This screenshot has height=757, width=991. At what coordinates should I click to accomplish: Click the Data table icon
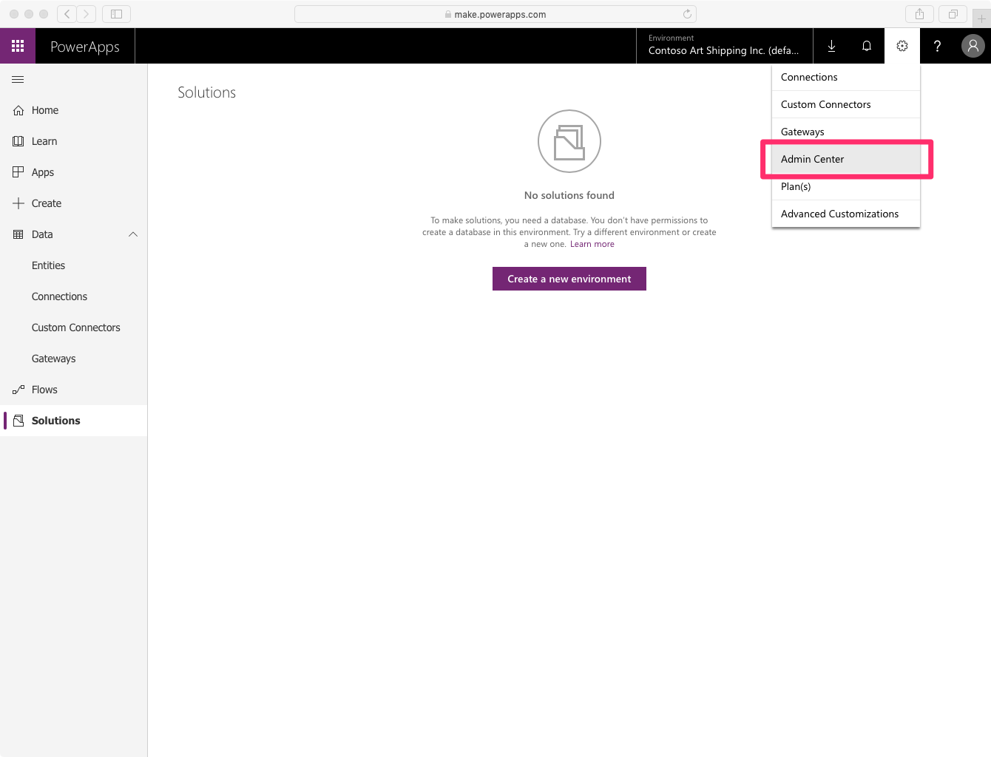point(18,234)
